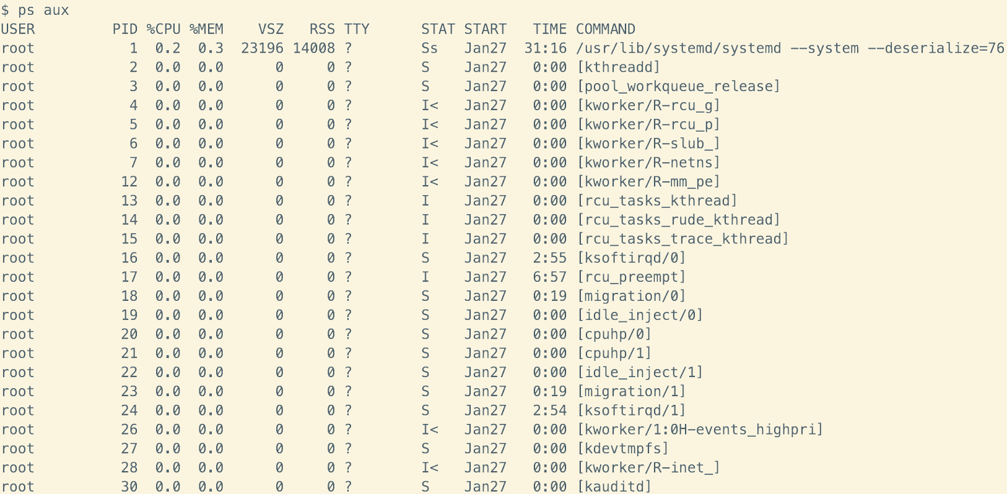This screenshot has width=1007, height=494.
Task: Select the [kauditd] process name
Action: pyautogui.click(x=614, y=487)
